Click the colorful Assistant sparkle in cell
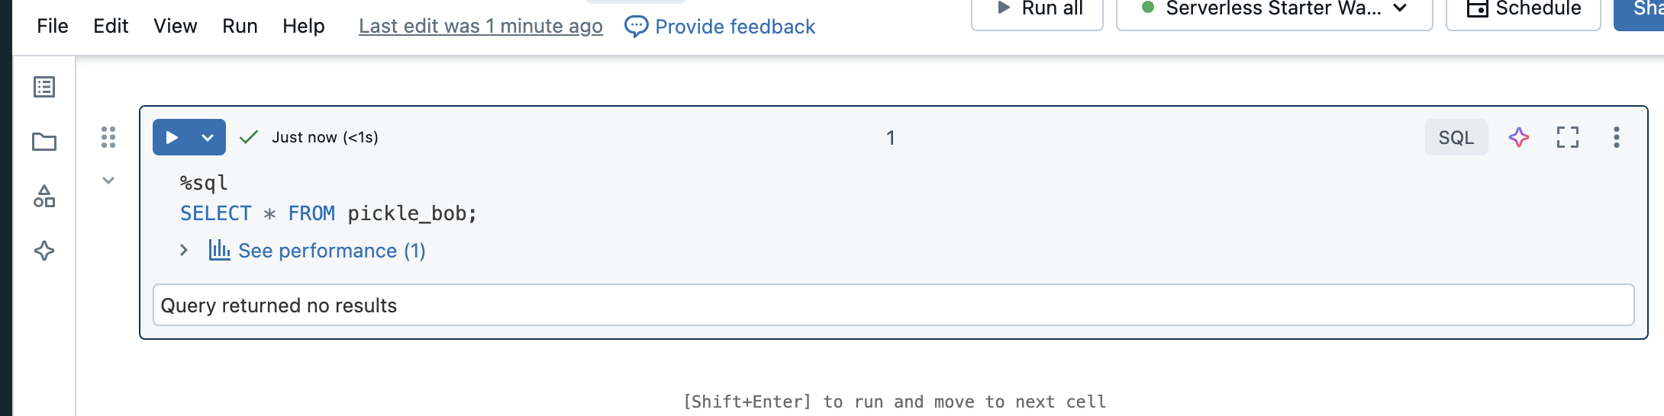This screenshot has width=1664, height=416. tap(1519, 137)
